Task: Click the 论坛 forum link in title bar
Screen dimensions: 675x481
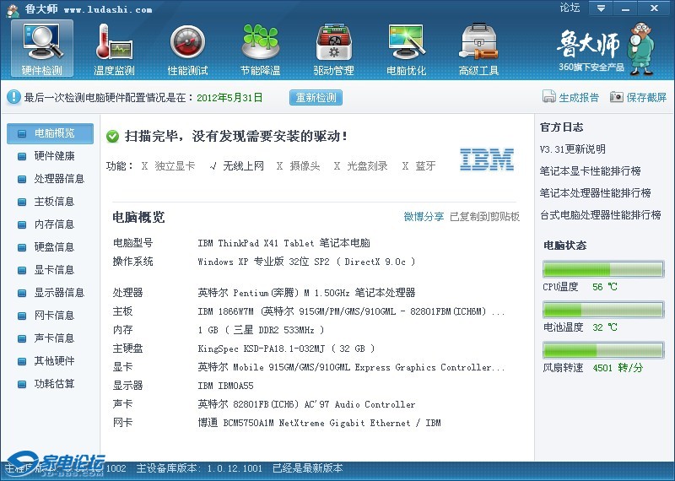Action: [x=570, y=8]
